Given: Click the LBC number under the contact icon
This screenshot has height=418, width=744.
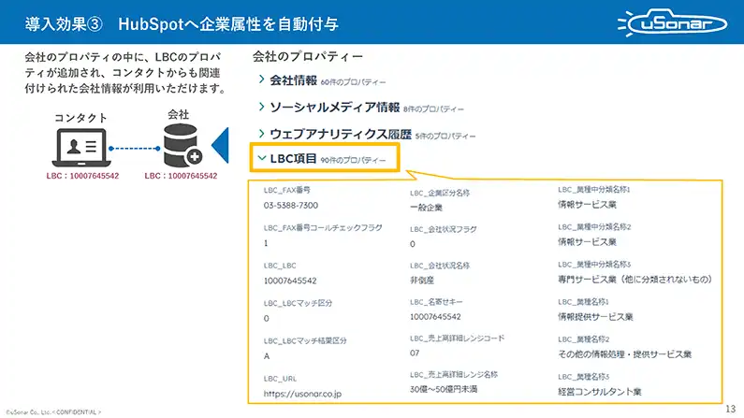Looking at the screenshot, I should pos(82,176).
